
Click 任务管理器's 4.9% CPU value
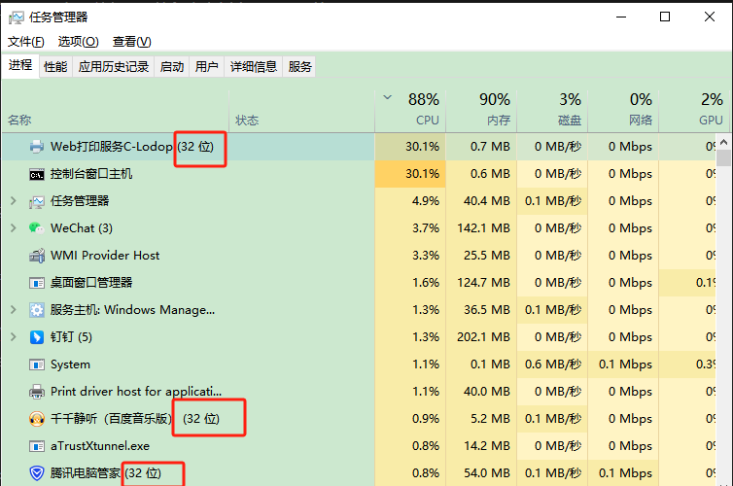pos(426,201)
